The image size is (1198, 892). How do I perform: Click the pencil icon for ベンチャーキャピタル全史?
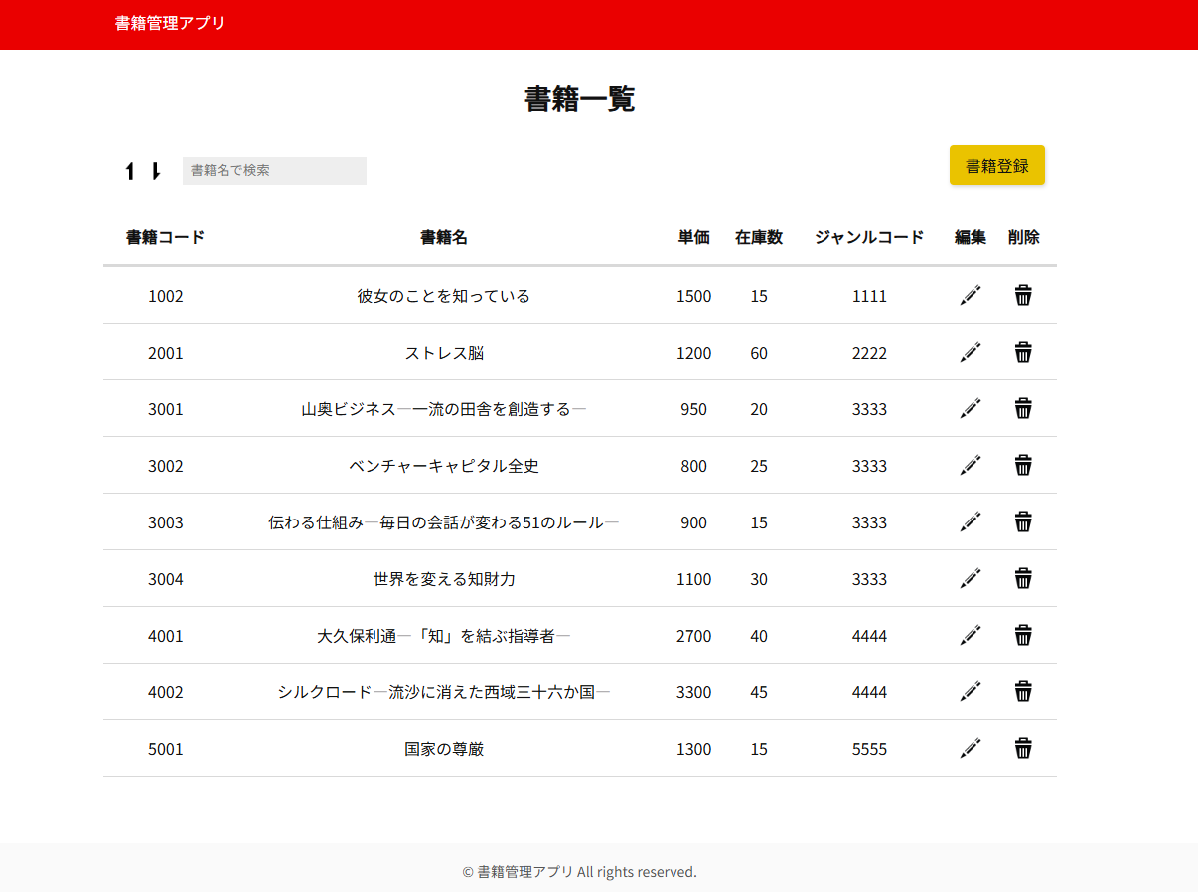pyautogui.click(x=971, y=465)
